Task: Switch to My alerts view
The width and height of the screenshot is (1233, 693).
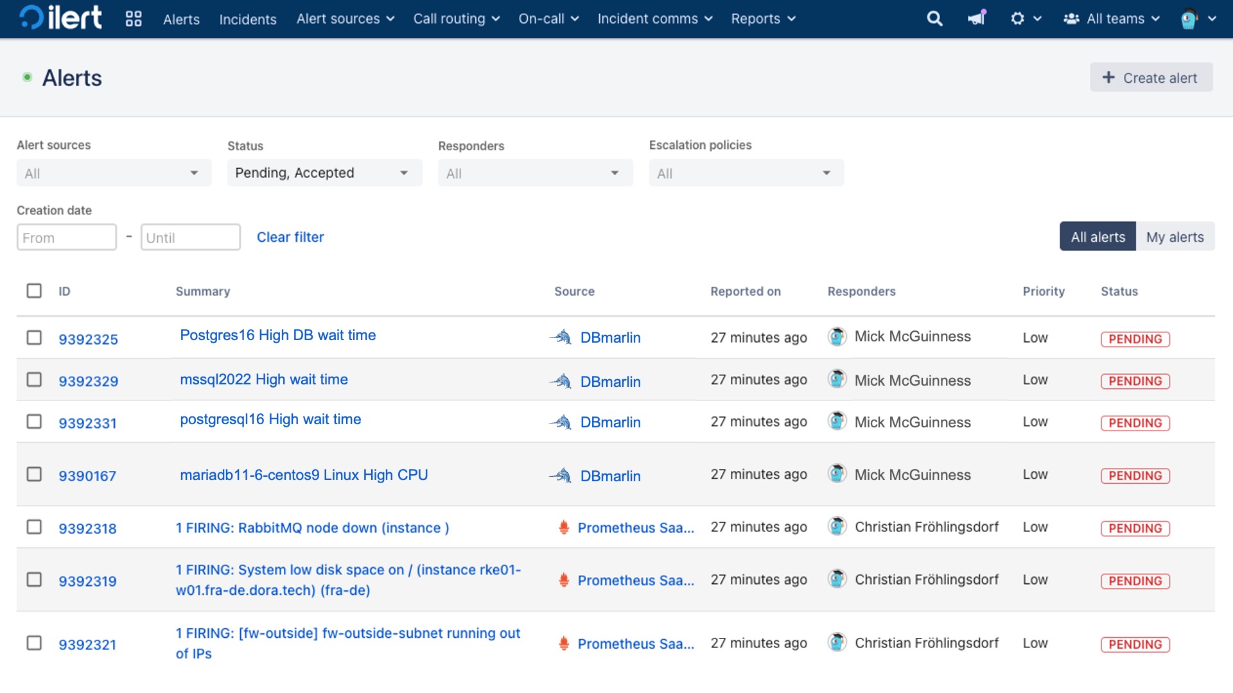Action: [x=1175, y=237]
